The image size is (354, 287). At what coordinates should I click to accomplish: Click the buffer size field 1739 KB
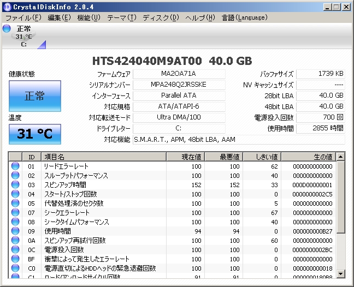click(321, 74)
